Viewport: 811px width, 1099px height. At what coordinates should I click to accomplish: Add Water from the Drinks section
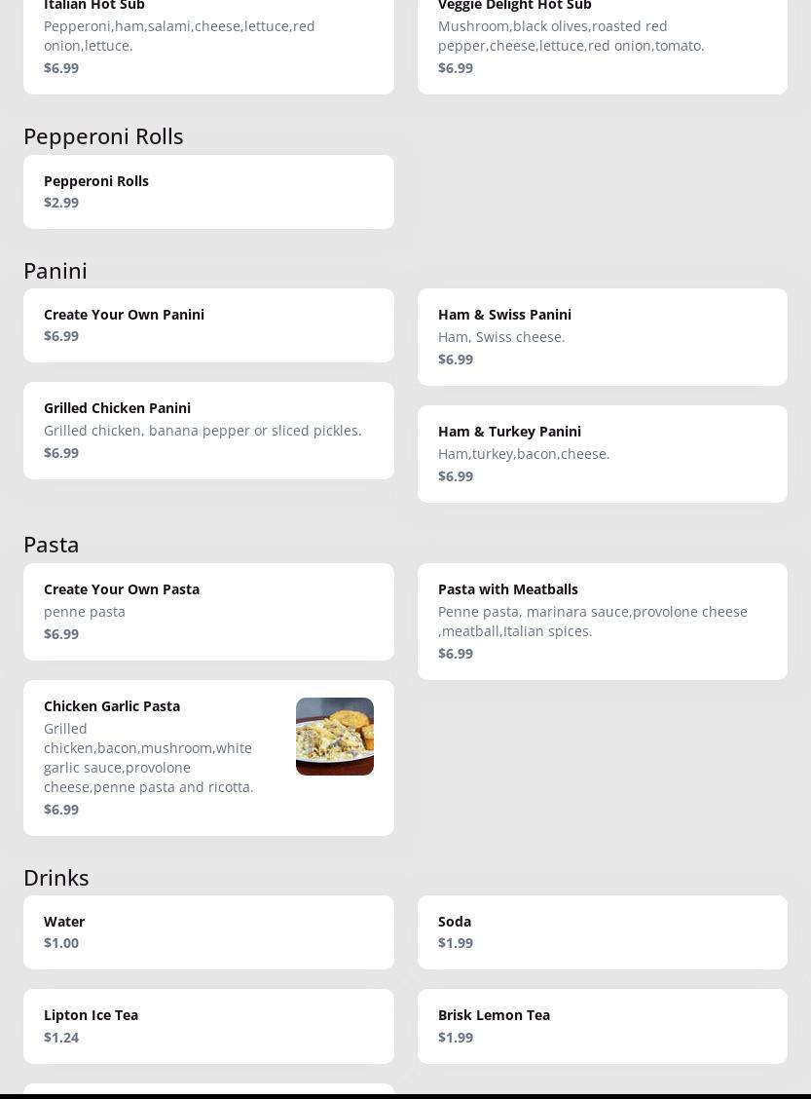[x=208, y=932]
